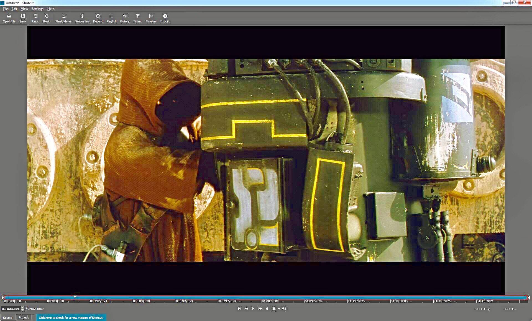Click the rewind playback button

(x=246, y=309)
